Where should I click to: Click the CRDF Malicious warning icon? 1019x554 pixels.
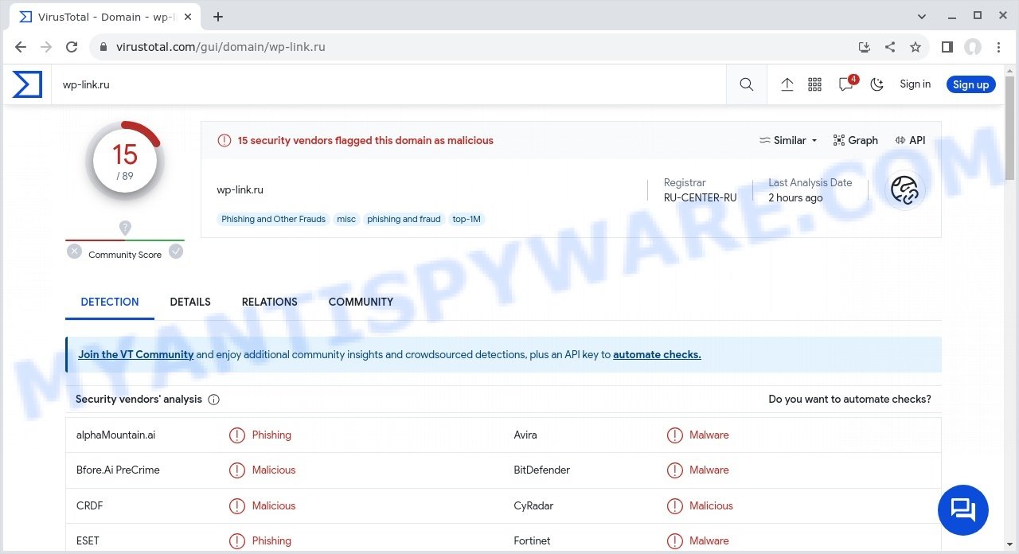[x=237, y=506]
